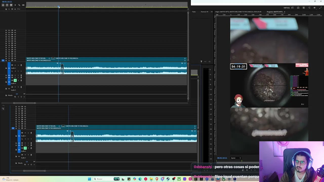Toggle nested sequence insert in upper timeline

(x=3, y=5)
